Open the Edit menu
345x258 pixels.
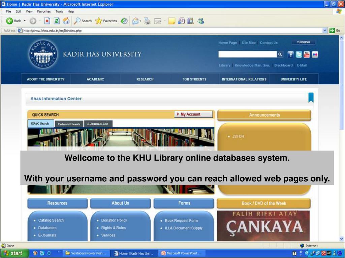click(19, 11)
